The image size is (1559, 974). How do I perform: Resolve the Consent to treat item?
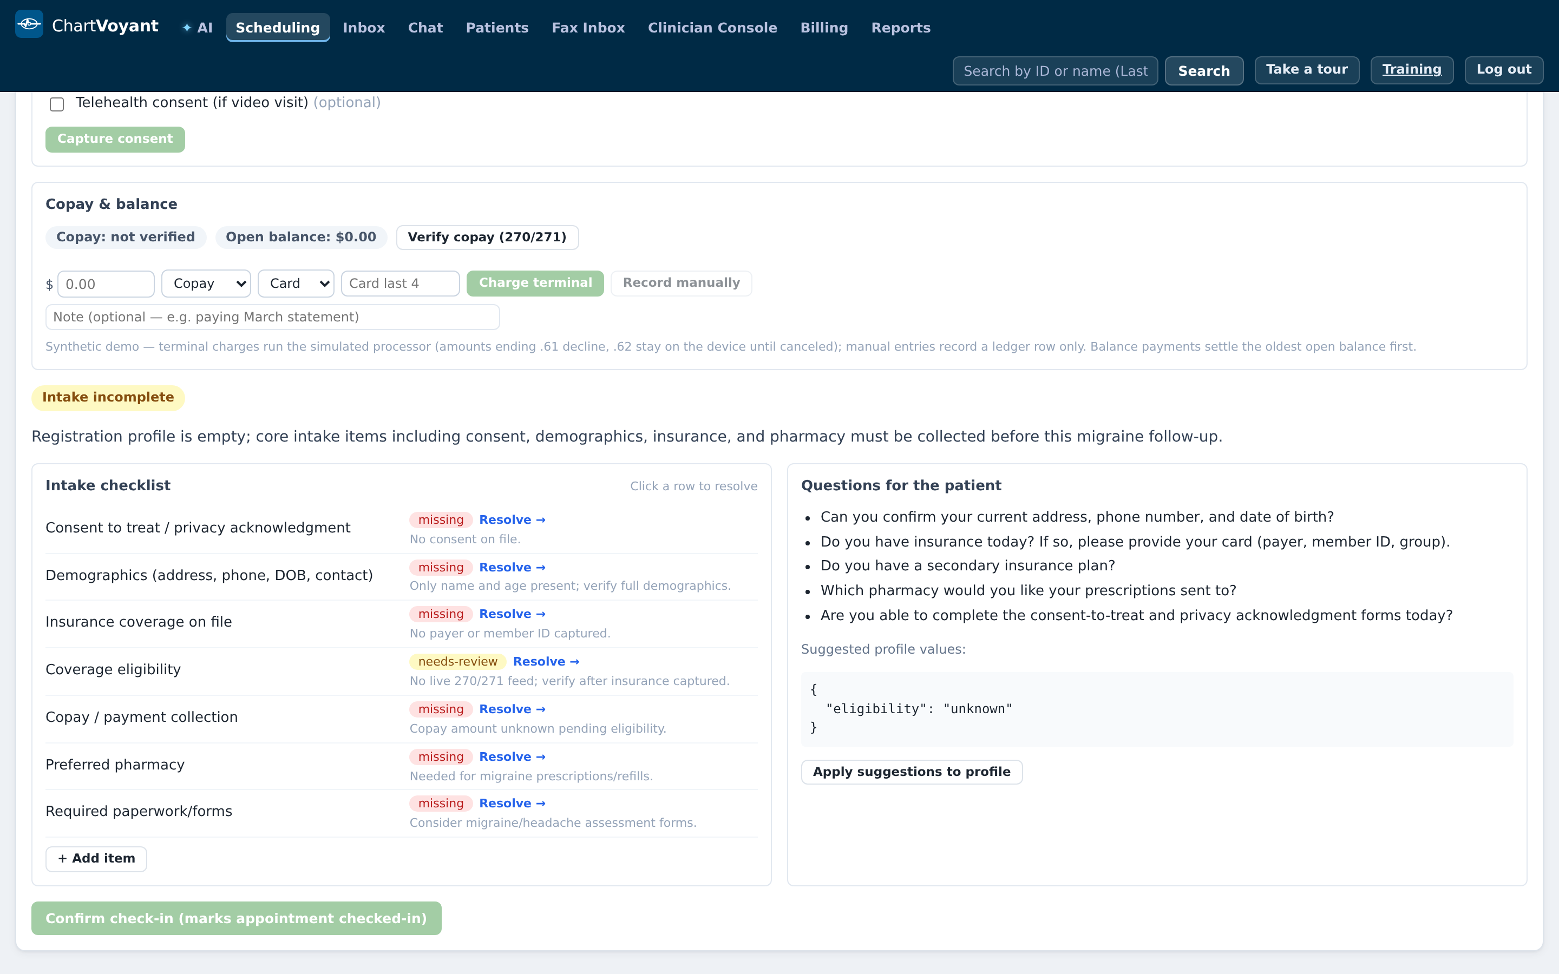coord(512,520)
